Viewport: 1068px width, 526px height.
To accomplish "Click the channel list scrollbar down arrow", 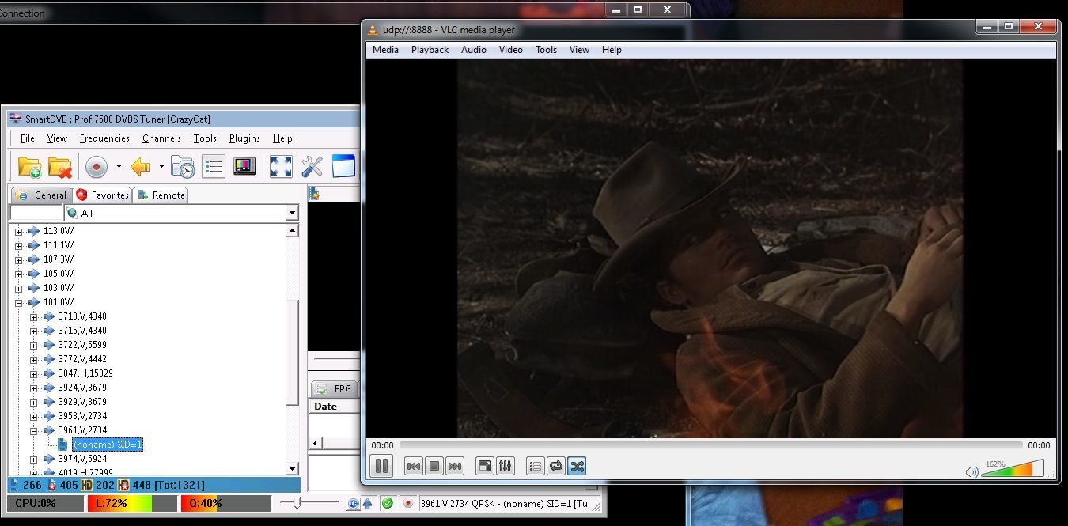I will point(292,468).
